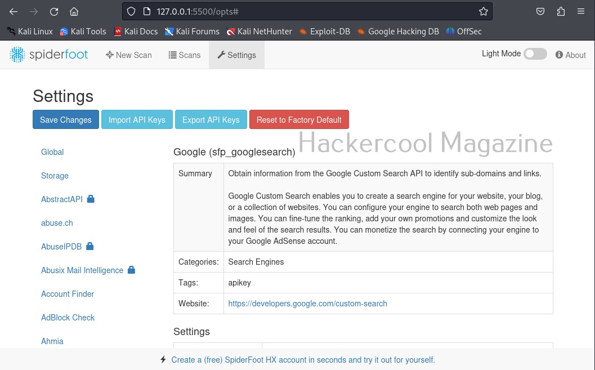Open the Kali Tools bookmark
Screen dimensions: 595x370
83,32
